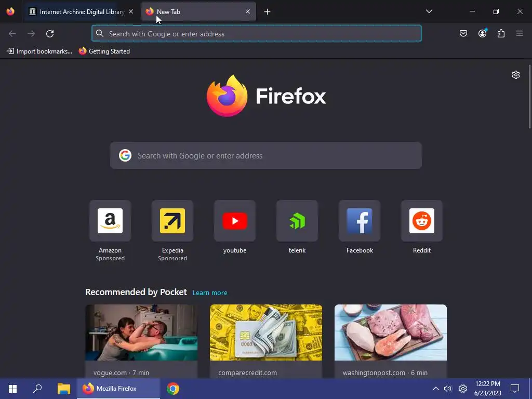Open the taskbar clock and date
Image resolution: width=532 pixels, height=399 pixels.
click(487, 389)
